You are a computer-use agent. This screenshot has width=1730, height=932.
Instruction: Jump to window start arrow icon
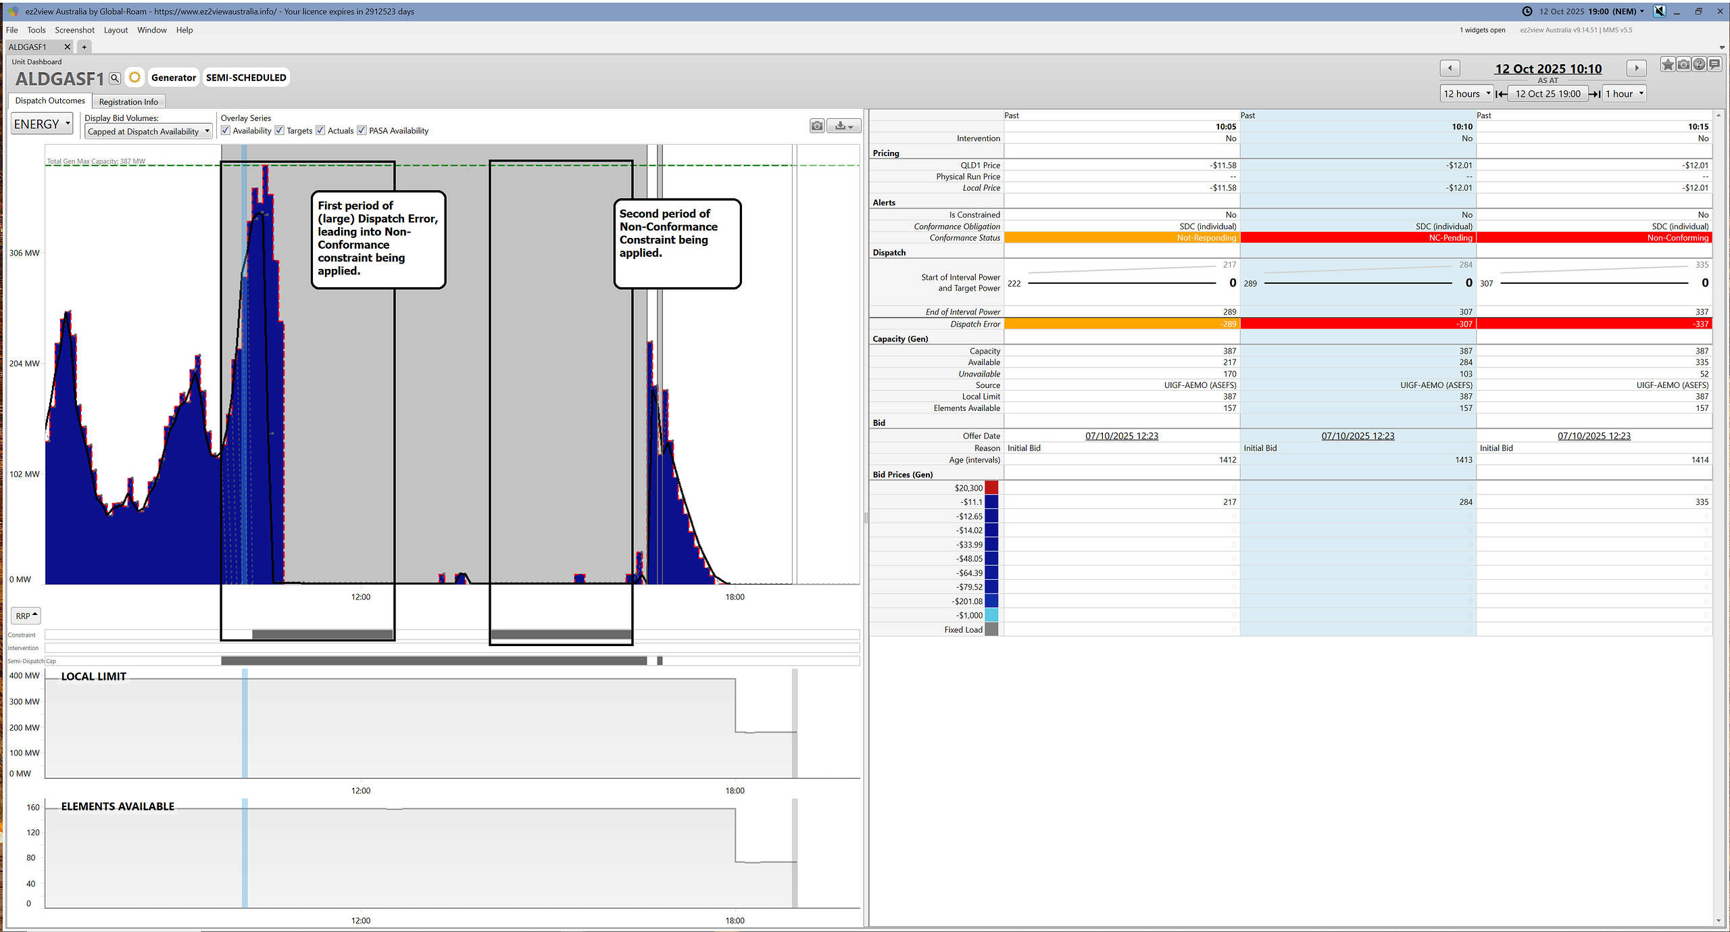tap(1501, 94)
